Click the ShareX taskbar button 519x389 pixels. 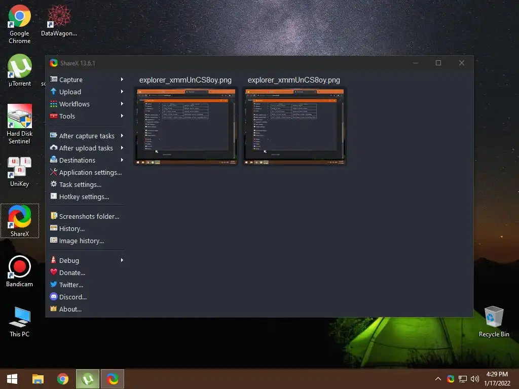click(x=113, y=379)
